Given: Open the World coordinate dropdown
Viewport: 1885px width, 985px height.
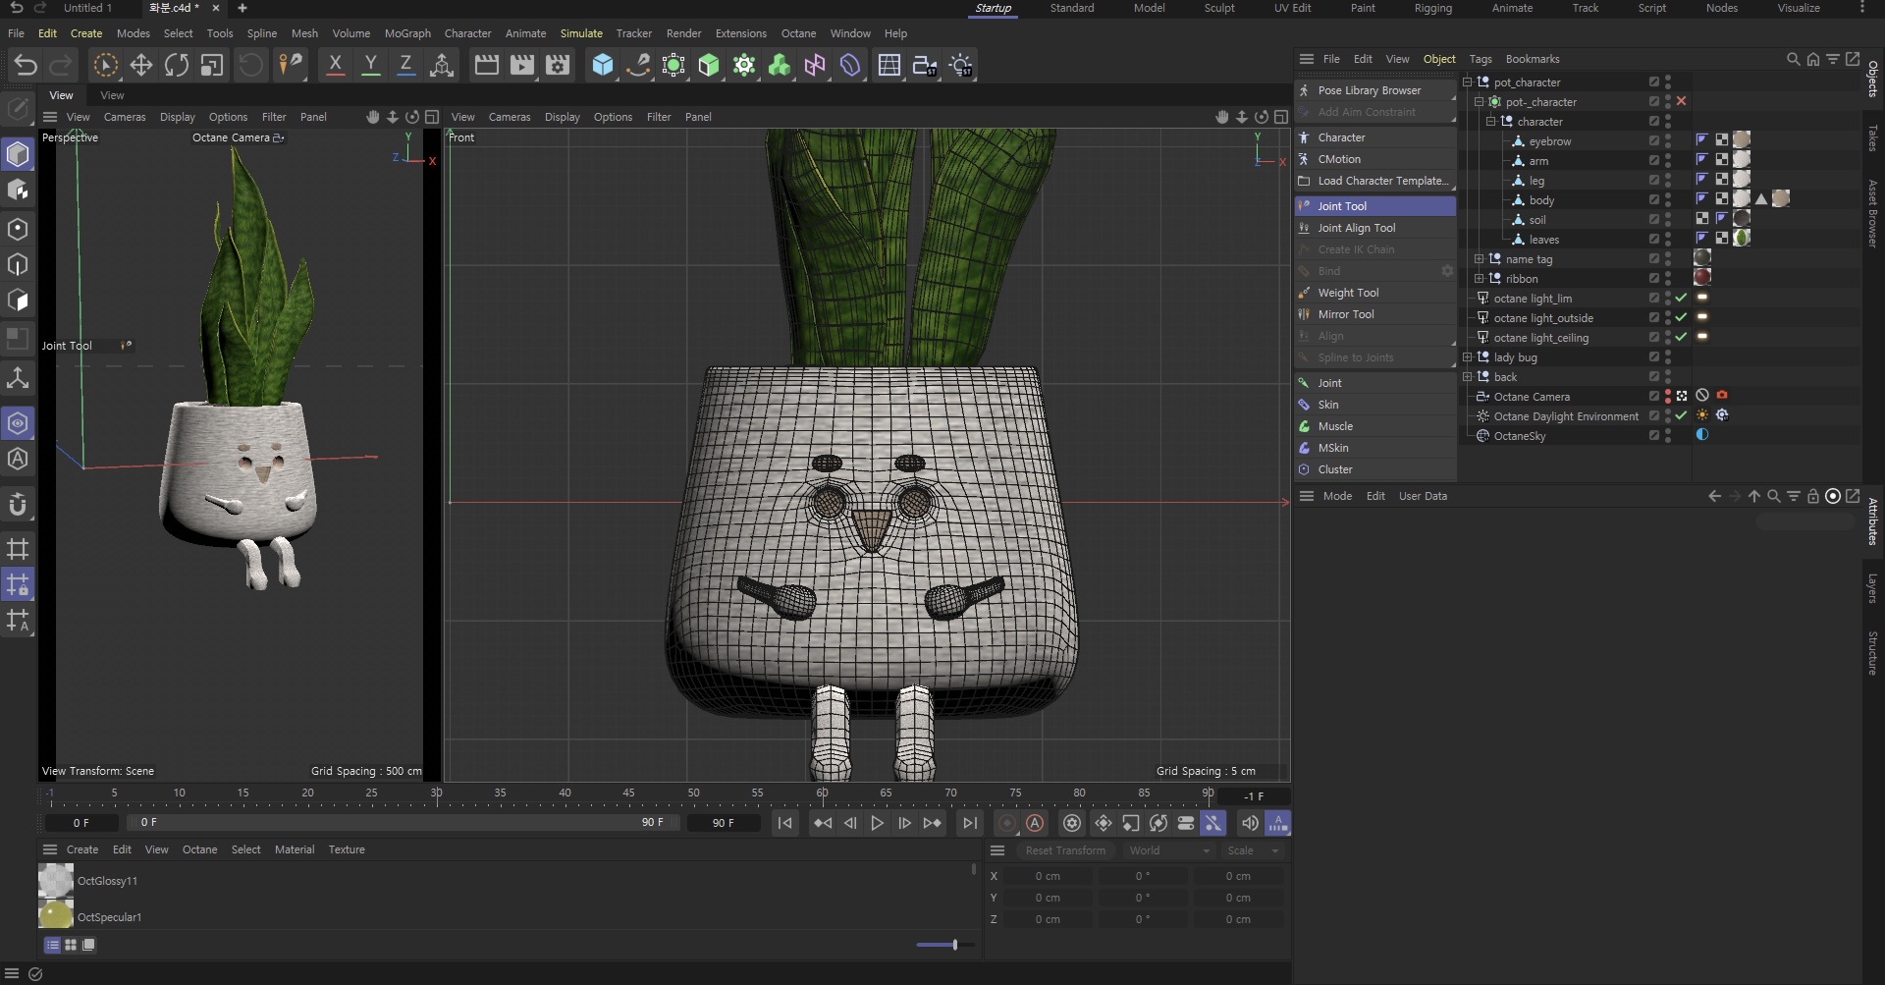Looking at the screenshot, I should coord(1169,850).
